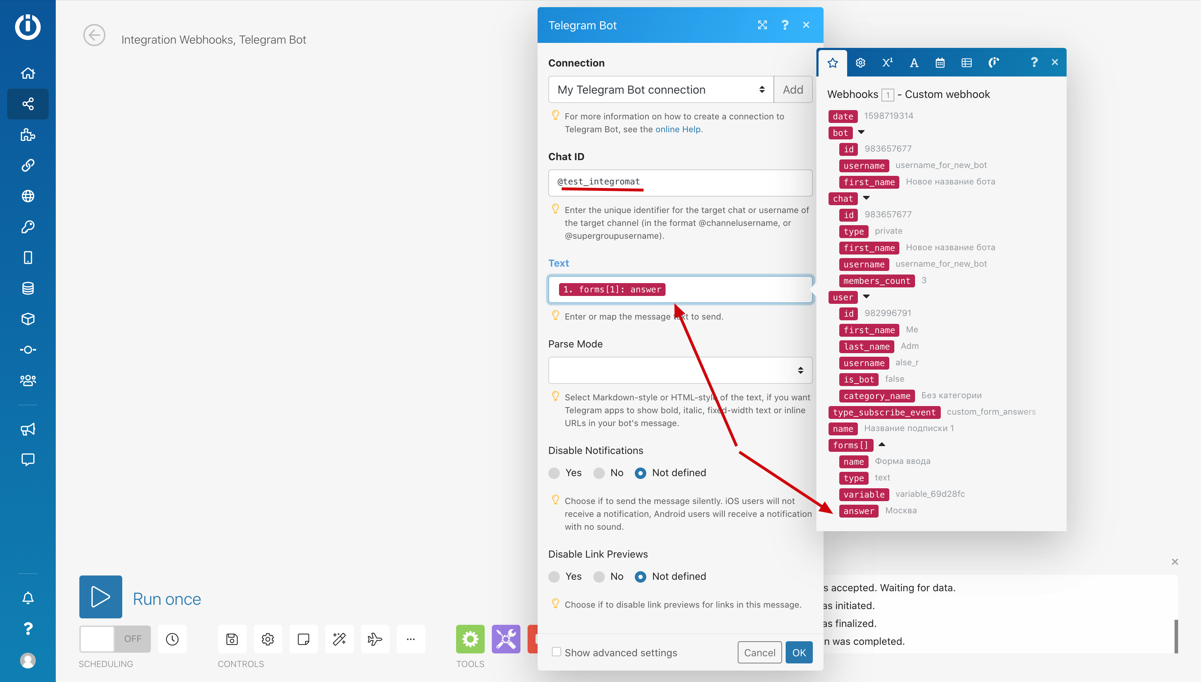Open Scenarios share icon in sidebar
The image size is (1201, 682).
point(28,104)
